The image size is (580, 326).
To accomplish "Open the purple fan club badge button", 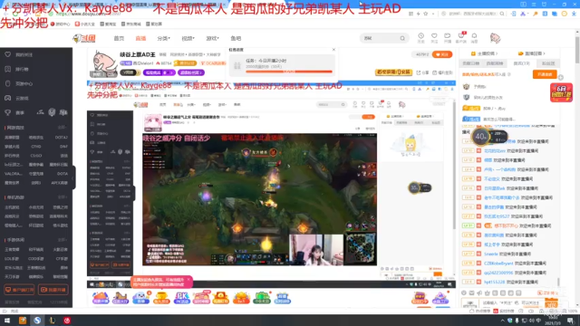I will click(x=191, y=72).
